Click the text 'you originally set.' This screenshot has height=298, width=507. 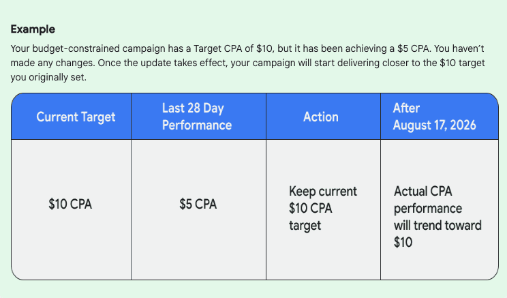48,77
